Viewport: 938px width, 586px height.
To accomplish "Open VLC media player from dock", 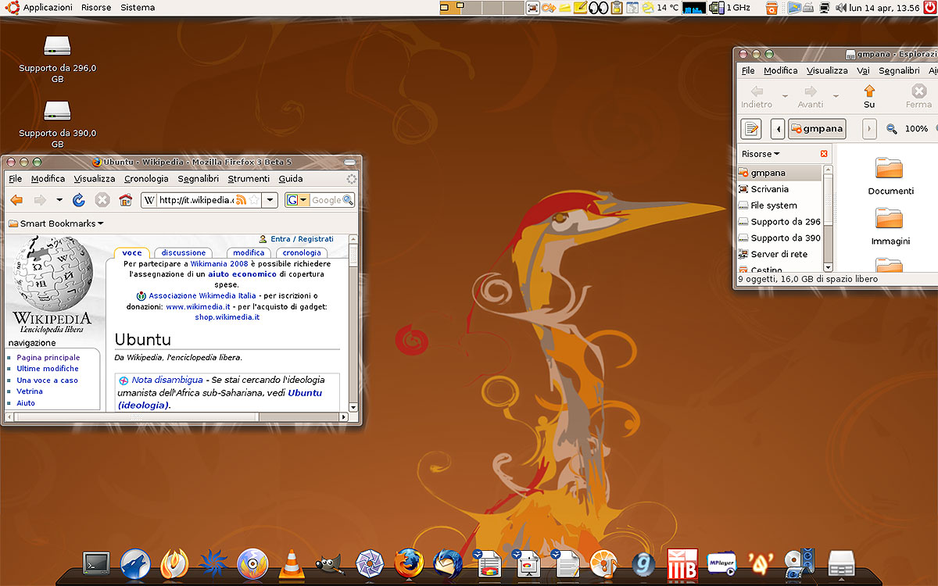I will click(292, 563).
